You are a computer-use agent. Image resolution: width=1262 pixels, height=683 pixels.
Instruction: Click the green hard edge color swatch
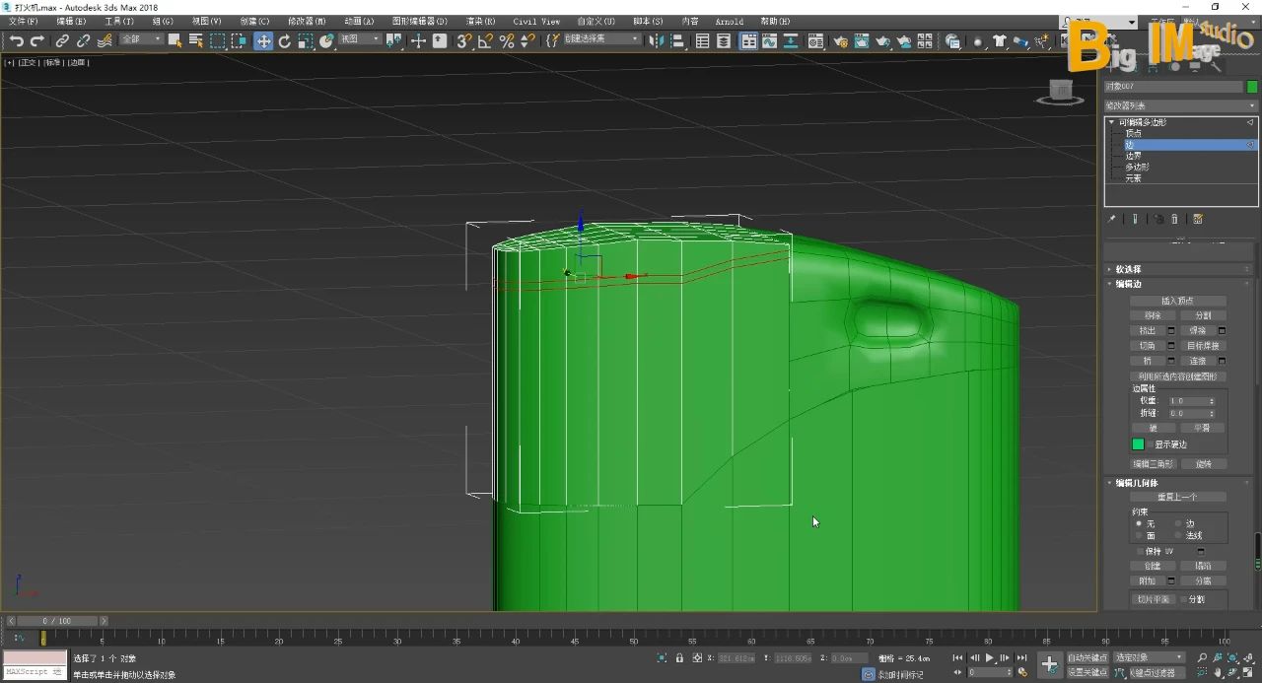click(1138, 444)
